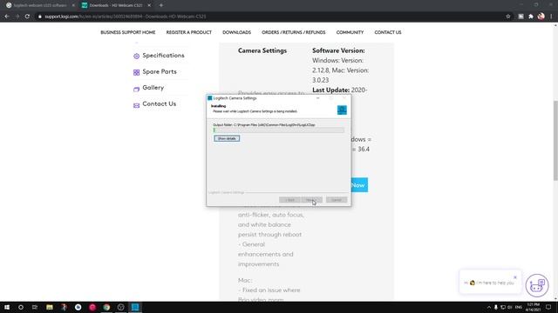Select the installer icon on the taskbar
558x313 pixels.
tap(135, 307)
